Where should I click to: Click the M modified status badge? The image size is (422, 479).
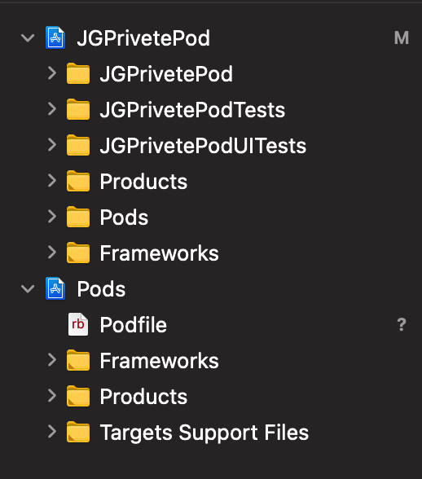[x=401, y=37]
